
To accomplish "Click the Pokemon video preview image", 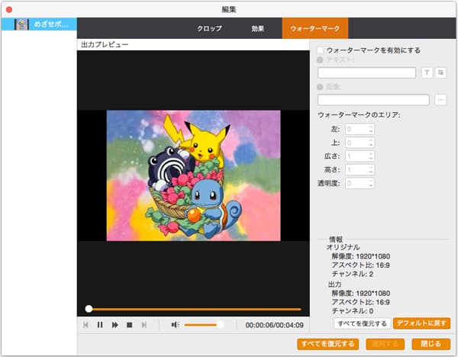I will point(193,175).
